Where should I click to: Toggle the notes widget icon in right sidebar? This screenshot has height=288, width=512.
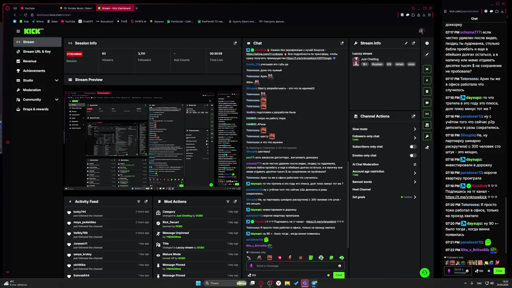[427, 91]
